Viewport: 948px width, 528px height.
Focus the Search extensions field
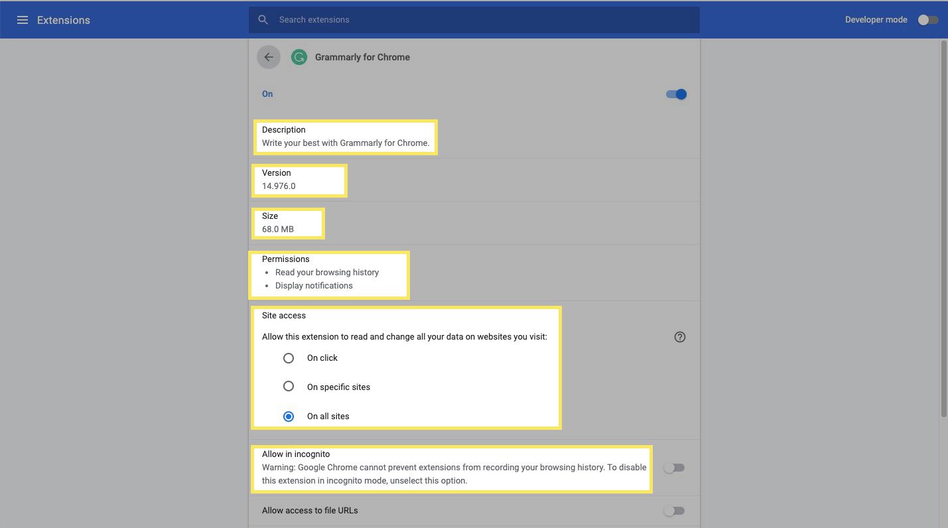click(474, 20)
